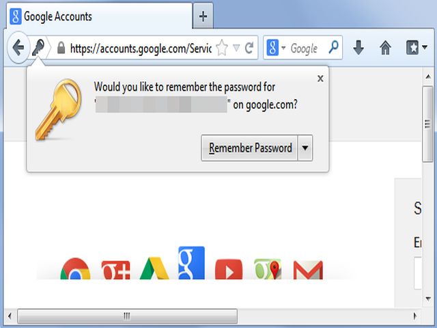437x328 pixels.
Task: Click the padlock site security icon
Action: click(x=61, y=48)
